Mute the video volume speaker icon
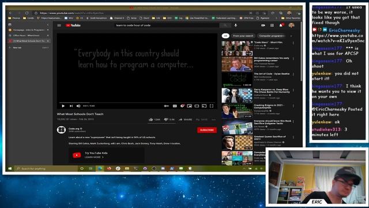Viewport: 369px width, 208px height. click(78, 106)
